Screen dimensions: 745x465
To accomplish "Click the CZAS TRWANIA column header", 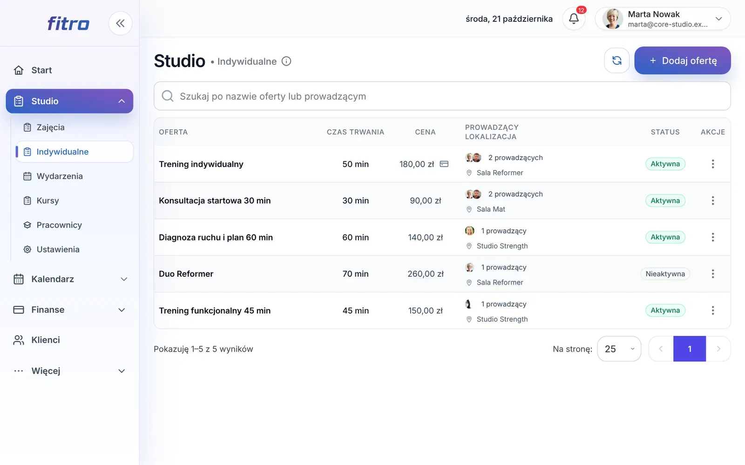I will pyautogui.click(x=355, y=132).
